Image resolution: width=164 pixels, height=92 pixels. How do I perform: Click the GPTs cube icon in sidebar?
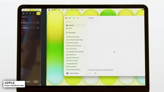tap(67, 28)
